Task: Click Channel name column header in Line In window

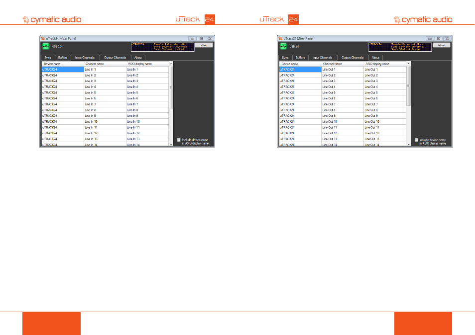Action: pyautogui.click(x=105, y=64)
